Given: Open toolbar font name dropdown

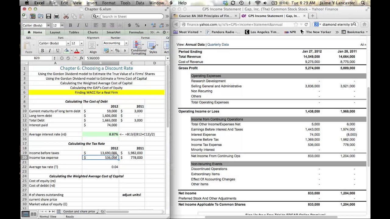Looking at the screenshot, I should coord(48,26).
